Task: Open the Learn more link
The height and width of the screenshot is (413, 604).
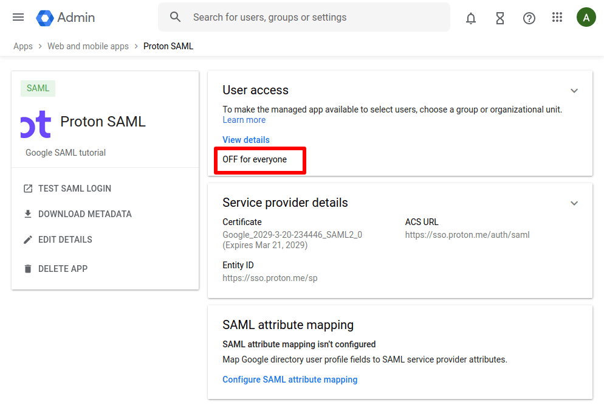Action: [244, 120]
